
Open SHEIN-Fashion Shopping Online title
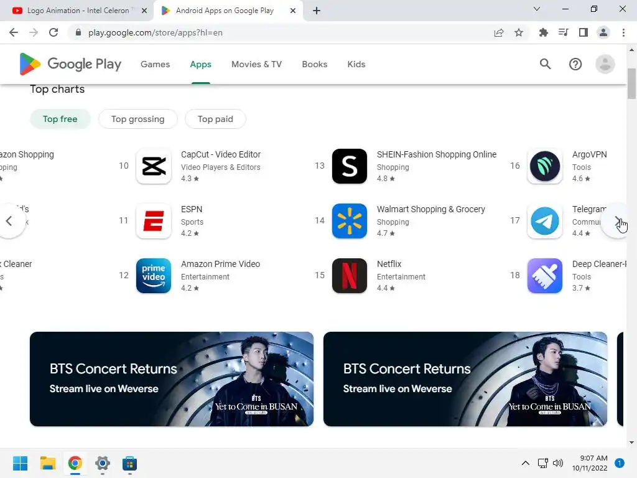[436, 154]
